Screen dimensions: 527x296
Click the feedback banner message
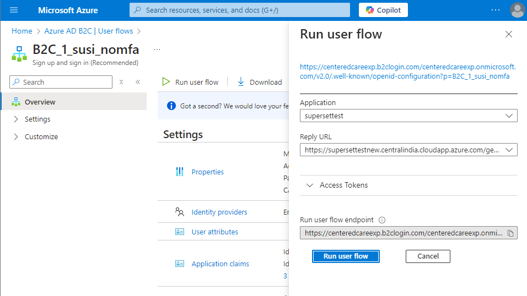[x=234, y=106]
